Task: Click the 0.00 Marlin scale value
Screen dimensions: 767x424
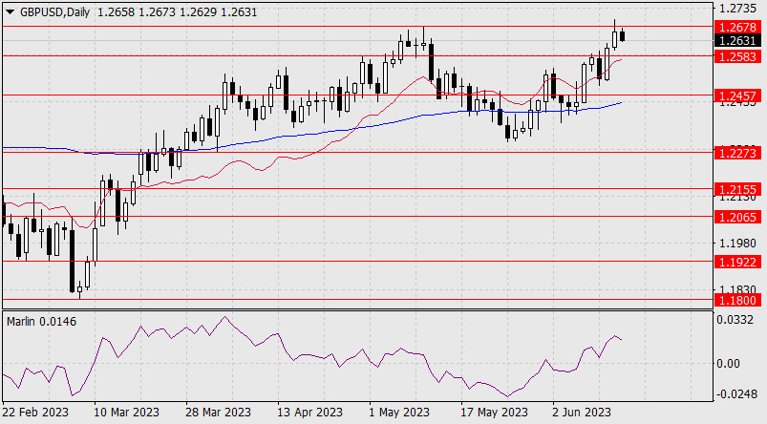Action: (729, 363)
